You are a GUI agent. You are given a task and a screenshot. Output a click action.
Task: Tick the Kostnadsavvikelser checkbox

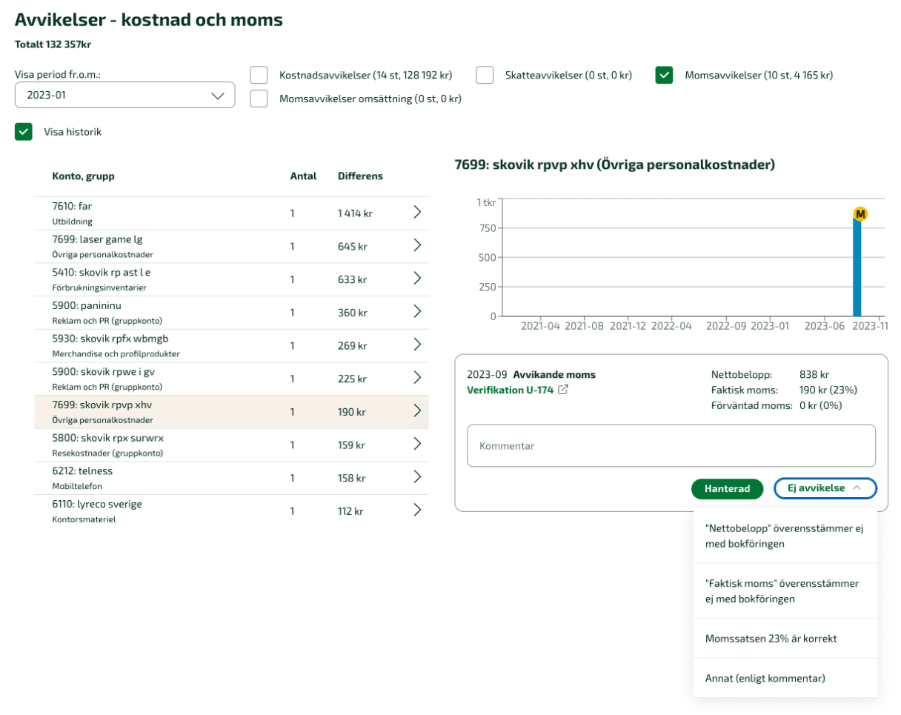tap(259, 75)
